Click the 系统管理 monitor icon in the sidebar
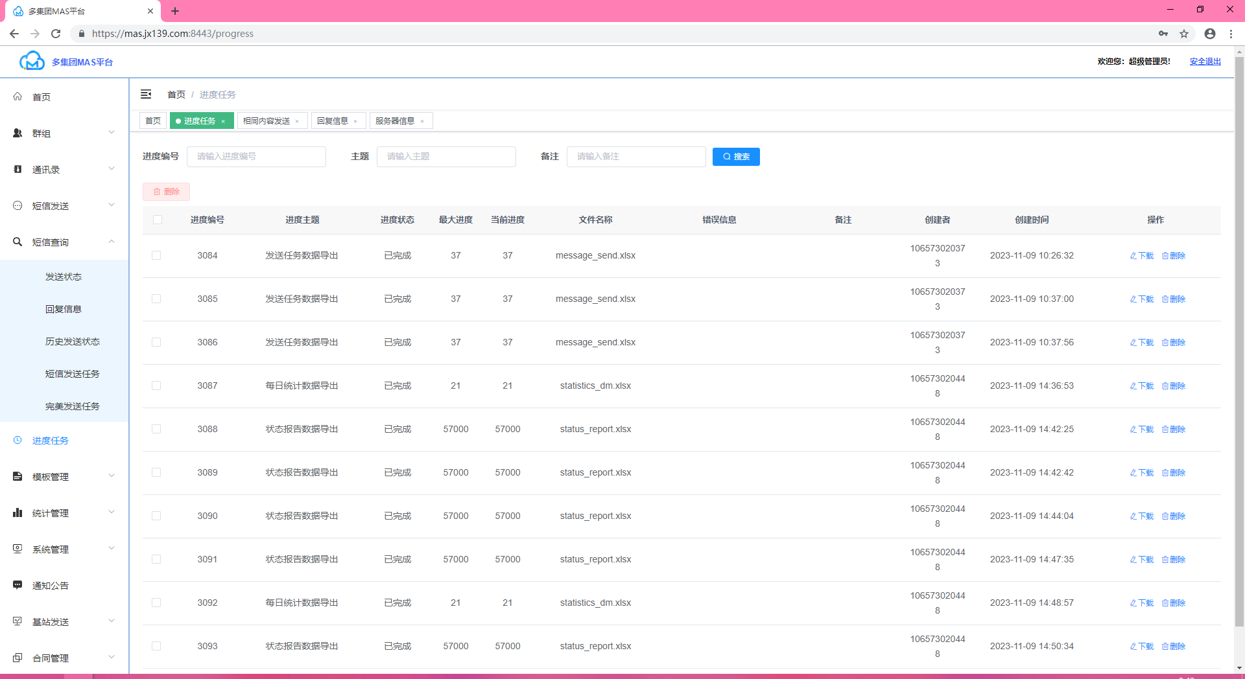1245x679 pixels. coord(18,549)
